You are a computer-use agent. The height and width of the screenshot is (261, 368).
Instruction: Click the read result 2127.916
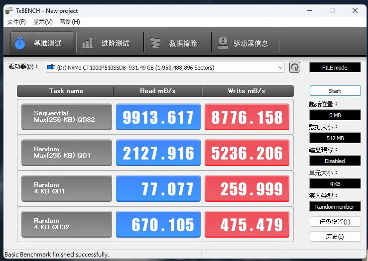click(x=158, y=153)
